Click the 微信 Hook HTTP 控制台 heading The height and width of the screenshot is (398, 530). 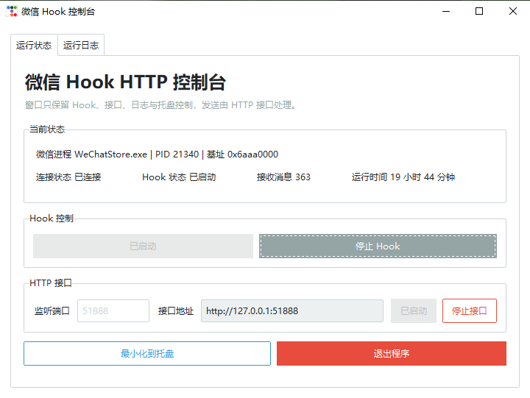pos(125,82)
